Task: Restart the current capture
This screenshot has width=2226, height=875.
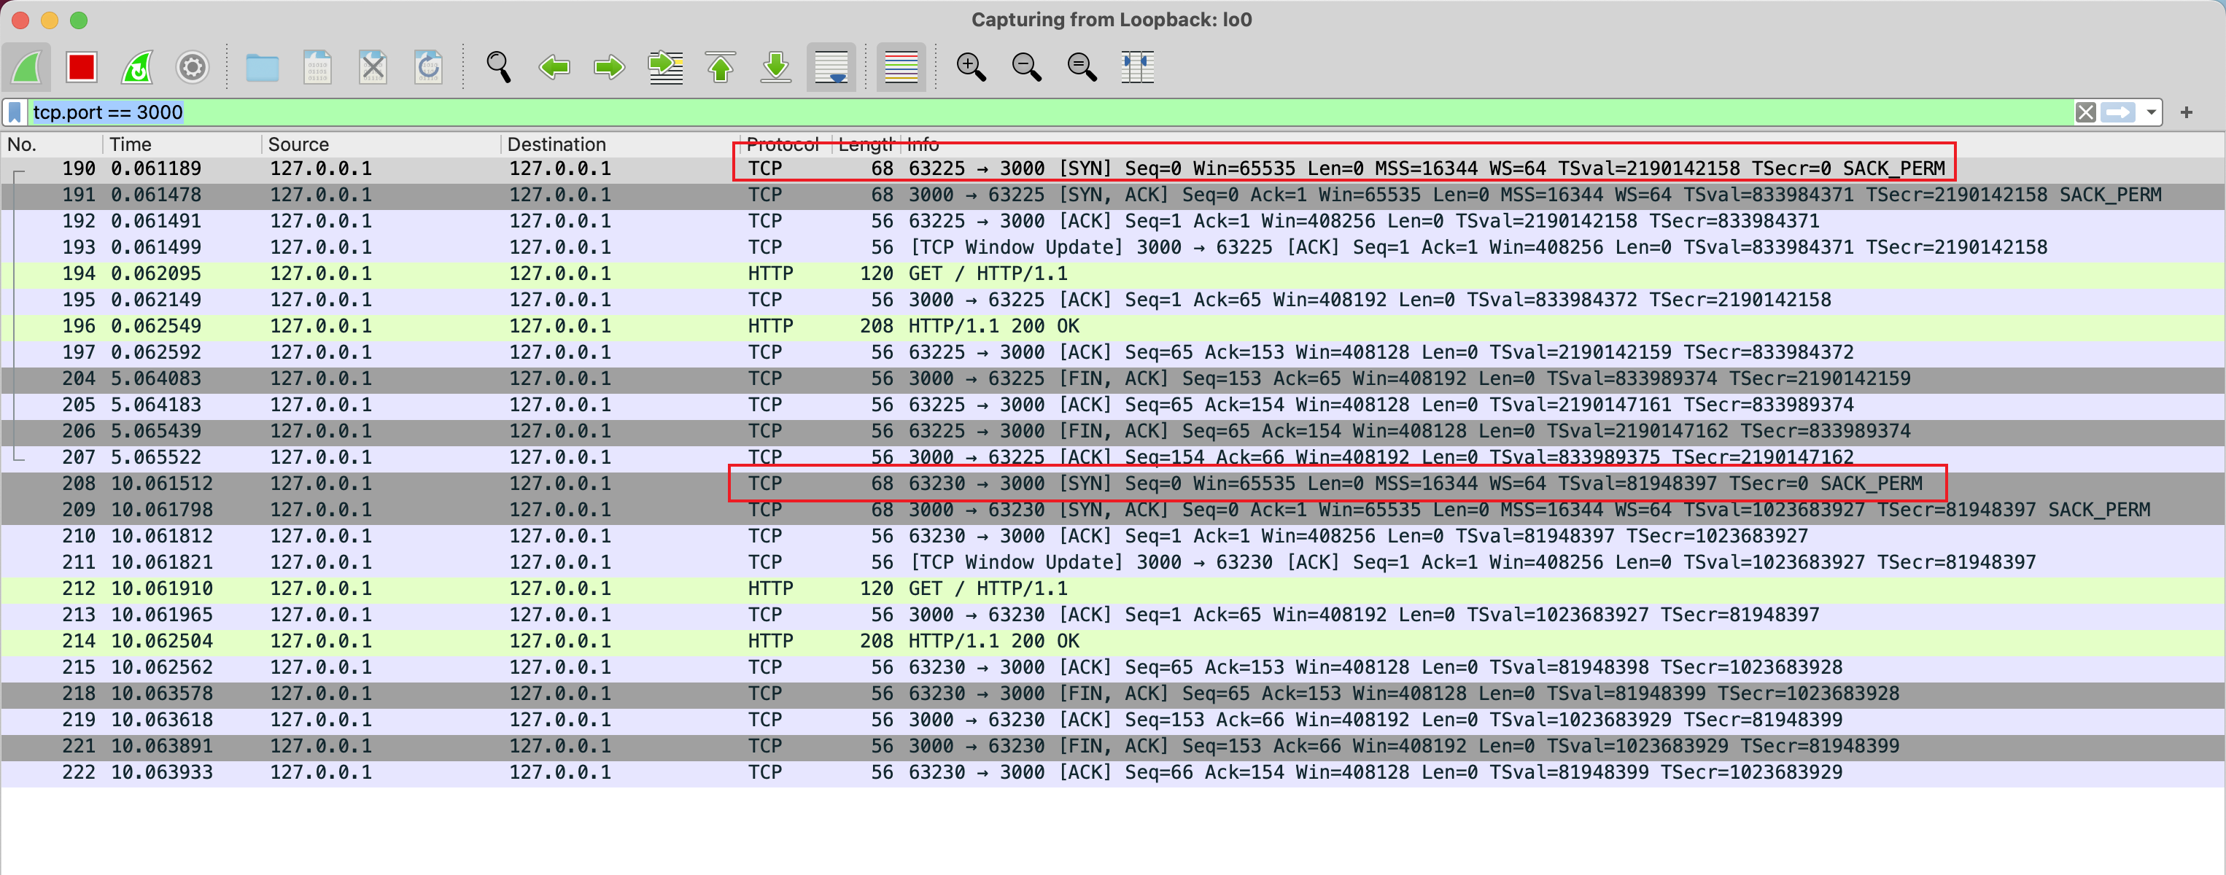Action: pyautogui.click(x=136, y=66)
